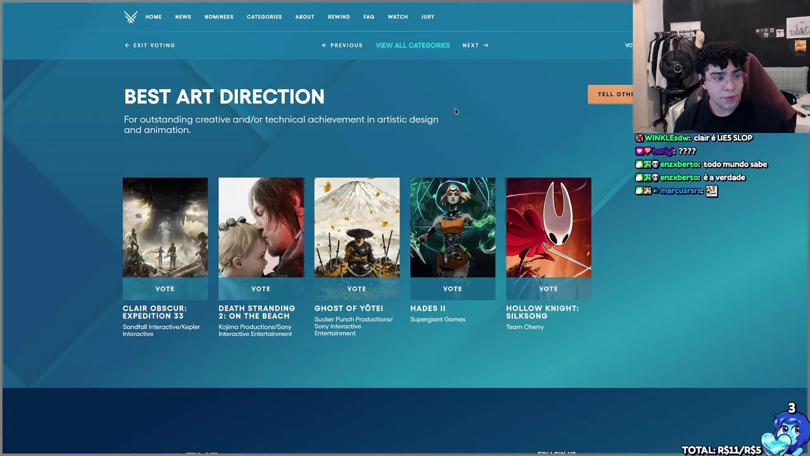Open the FAQ page
The width and height of the screenshot is (810, 456).
(x=369, y=17)
